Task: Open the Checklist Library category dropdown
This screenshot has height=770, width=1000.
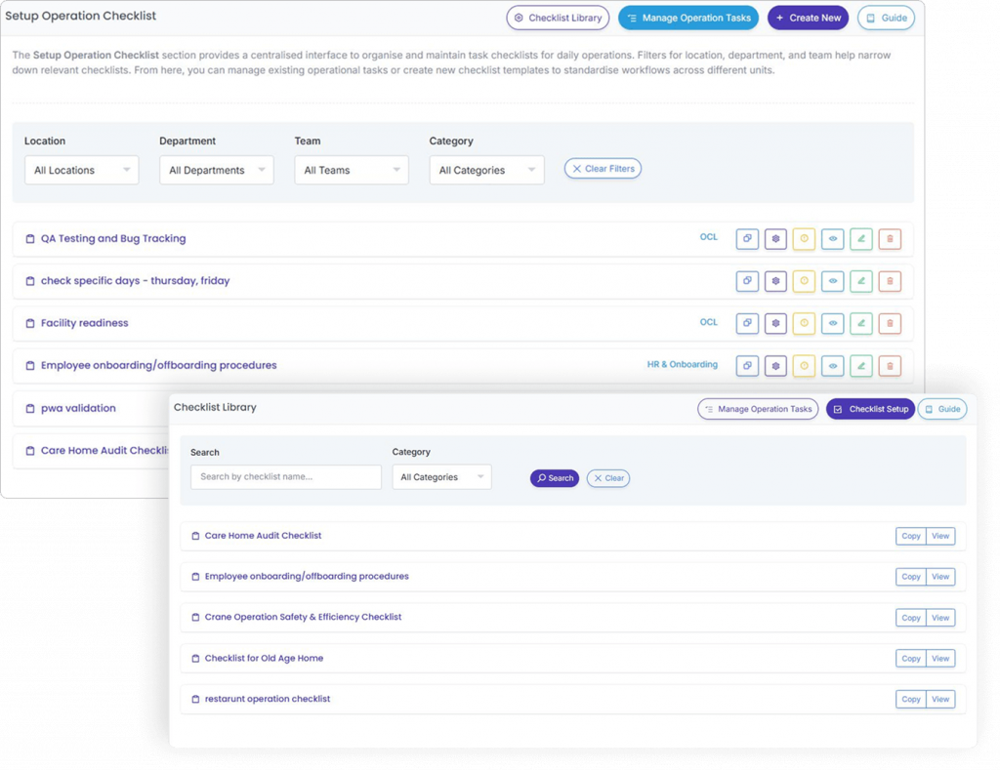Action: tap(441, 477)
